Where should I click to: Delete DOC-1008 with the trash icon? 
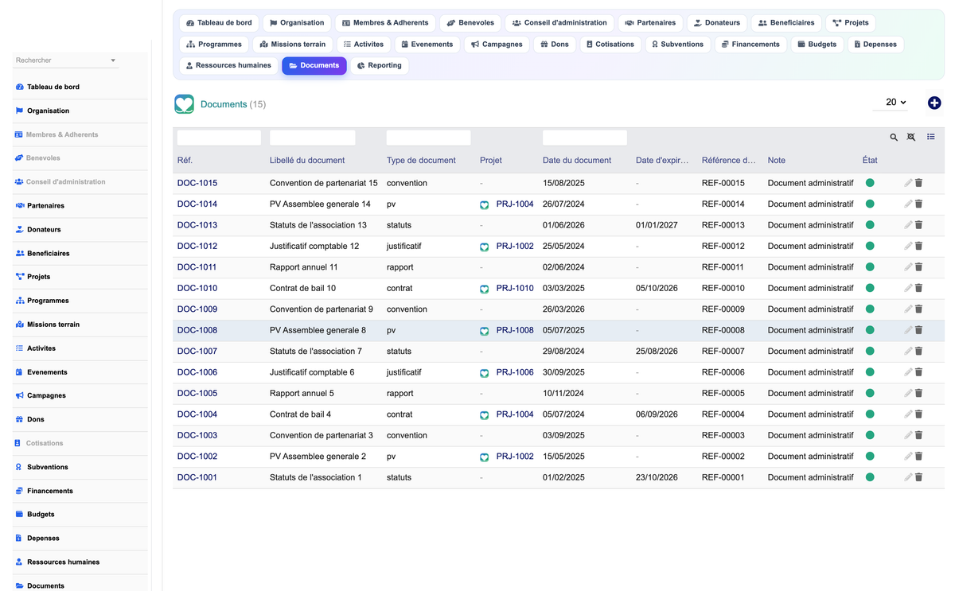(918, 330)
